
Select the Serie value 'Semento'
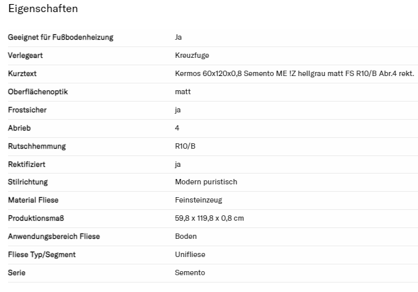click(190, 273)
